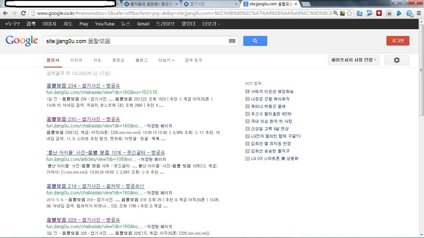Open hot topic LG전자 젤리빈 탑재 구글TV
424x238 pixels.
(276, 136)
